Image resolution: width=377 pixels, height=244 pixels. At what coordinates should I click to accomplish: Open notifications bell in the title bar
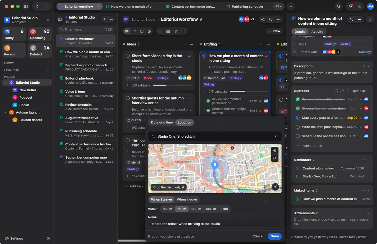pyautogui.click(x=350, y=6)
